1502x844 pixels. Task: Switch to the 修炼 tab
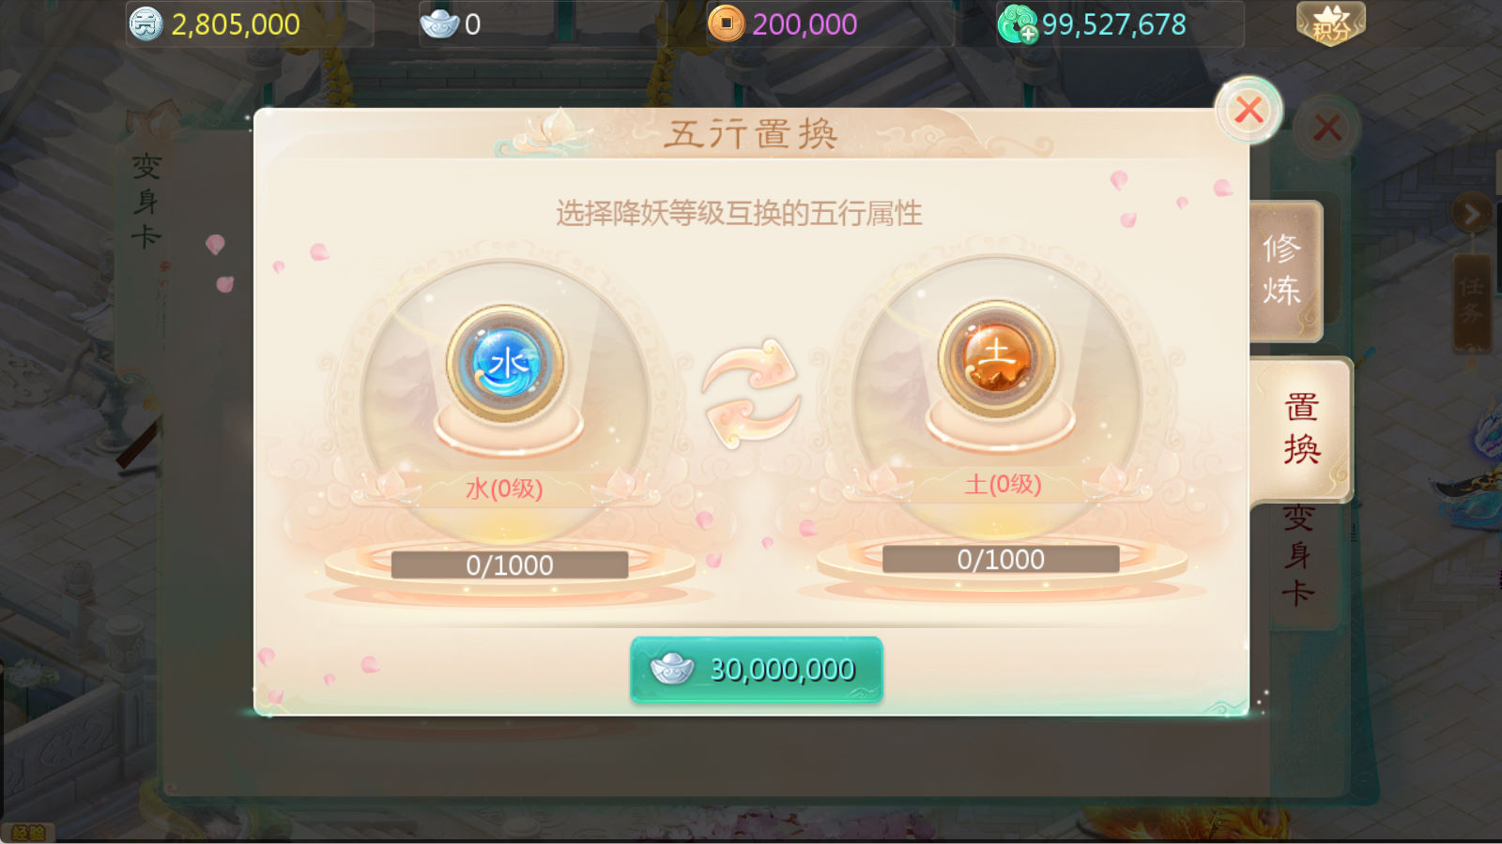tap(1283, 270)
